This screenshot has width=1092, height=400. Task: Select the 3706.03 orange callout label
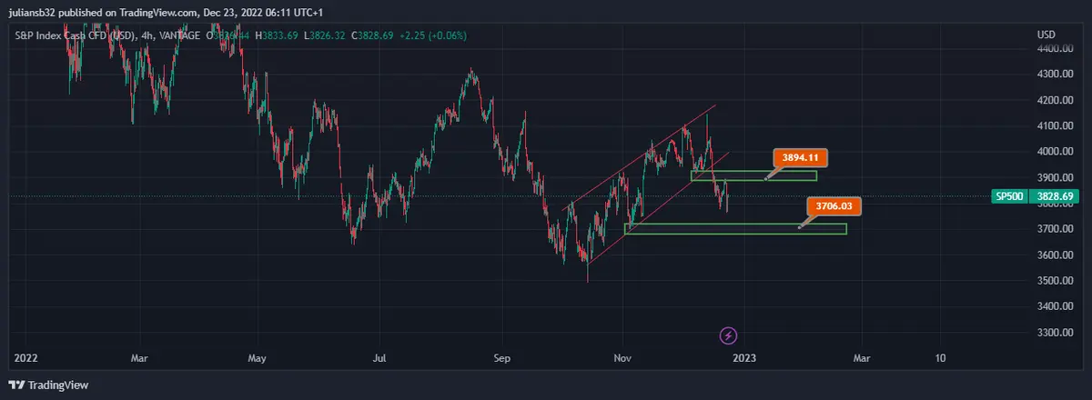(834, 206)
